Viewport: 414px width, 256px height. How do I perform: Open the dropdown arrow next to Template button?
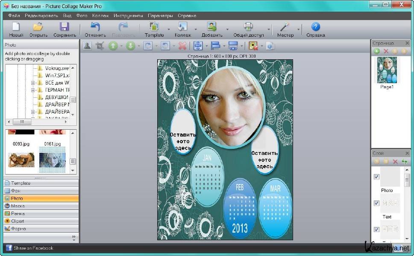[169, 30]
